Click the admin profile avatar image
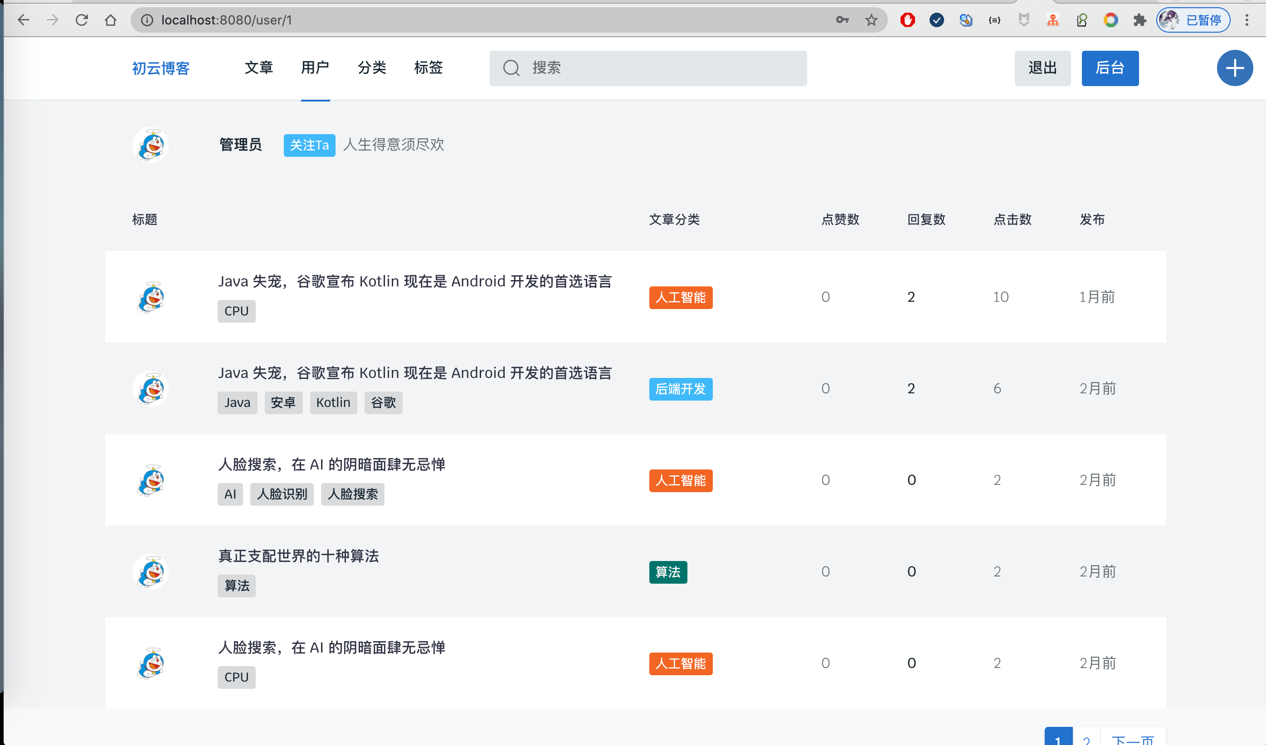This screenshot has width=1266, height=745. pos(151,145)
